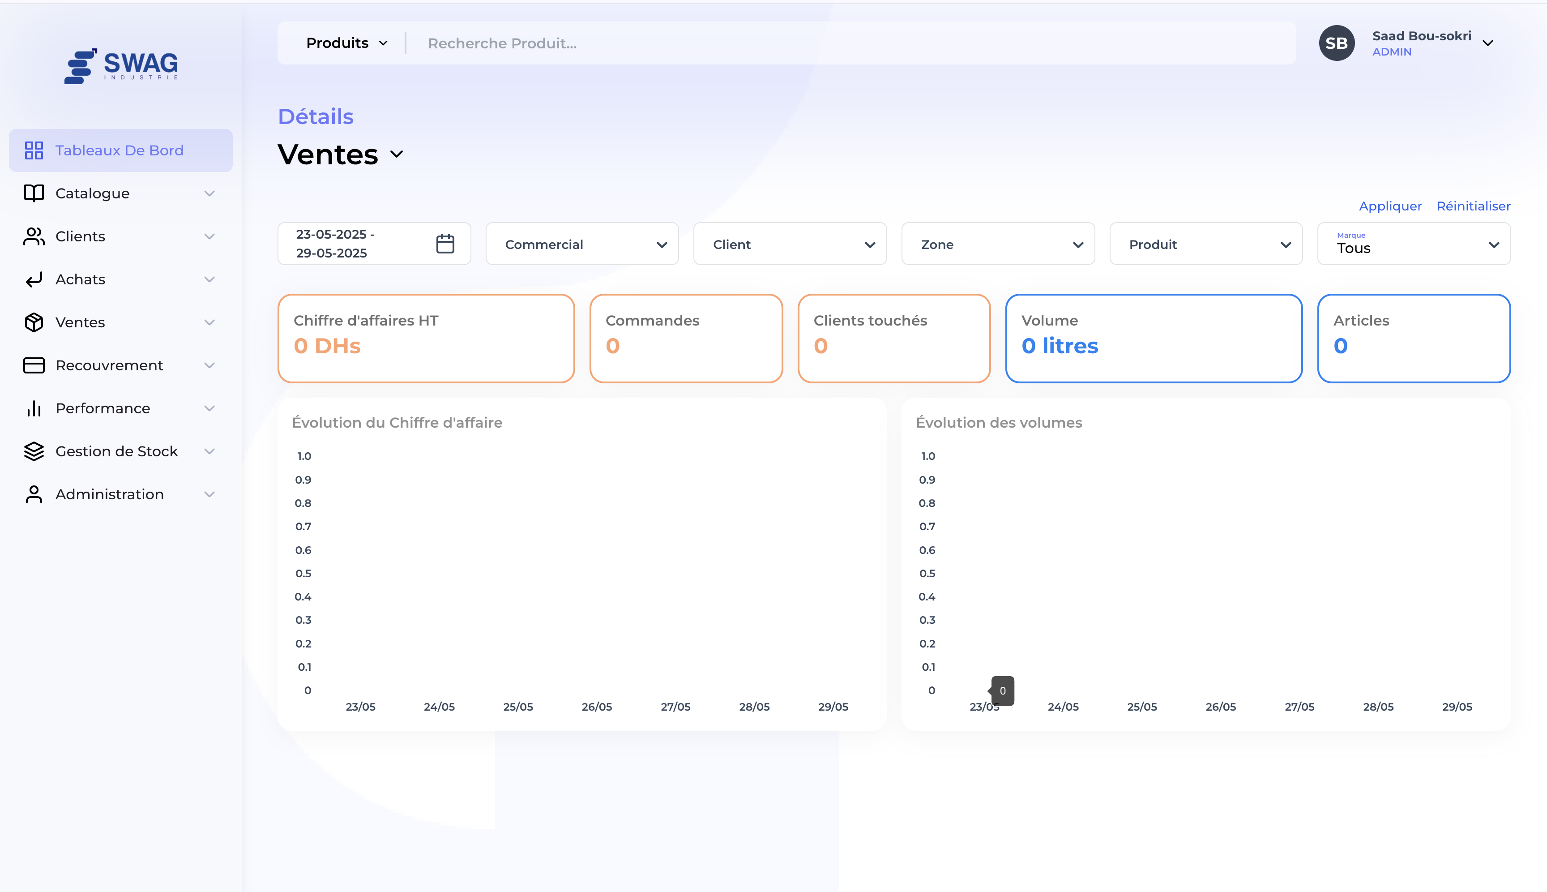Click the Volume 0 litres card

coord(1153,338)
